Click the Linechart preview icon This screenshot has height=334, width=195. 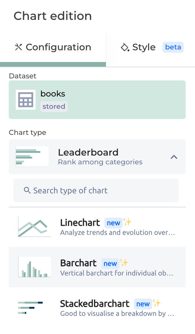(34, 227)
